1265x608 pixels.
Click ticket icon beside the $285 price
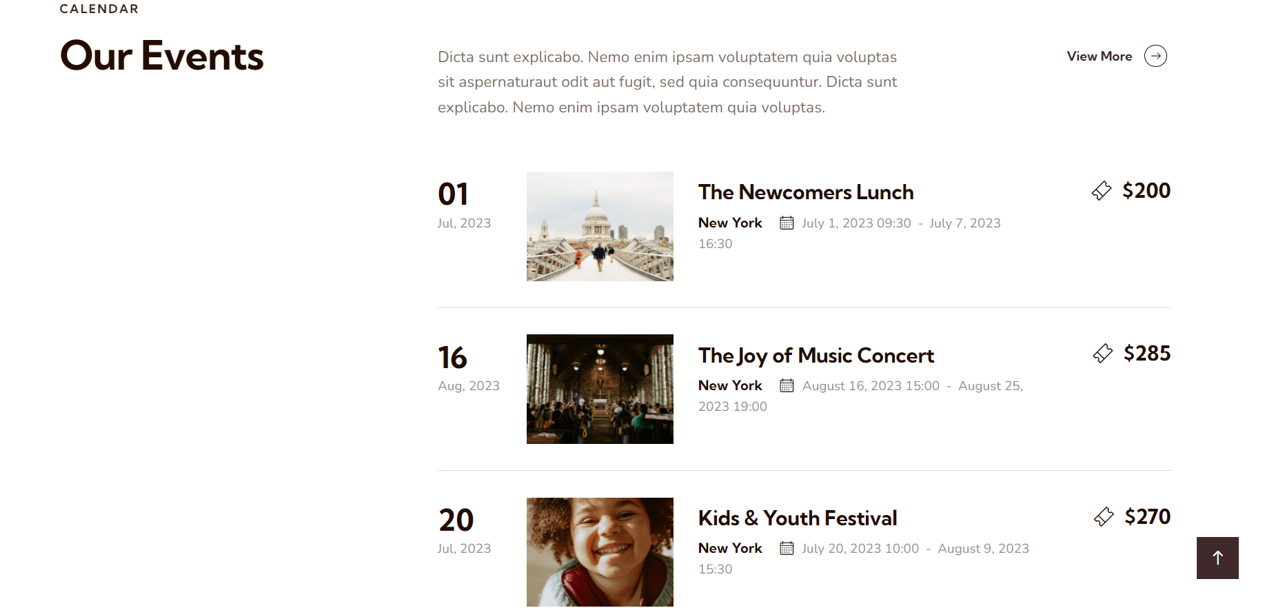[x=1103, y=354]
